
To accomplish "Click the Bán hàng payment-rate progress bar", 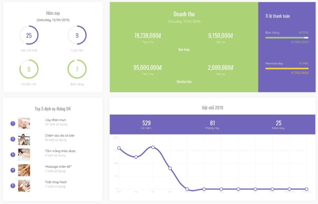I will point(287,37).
